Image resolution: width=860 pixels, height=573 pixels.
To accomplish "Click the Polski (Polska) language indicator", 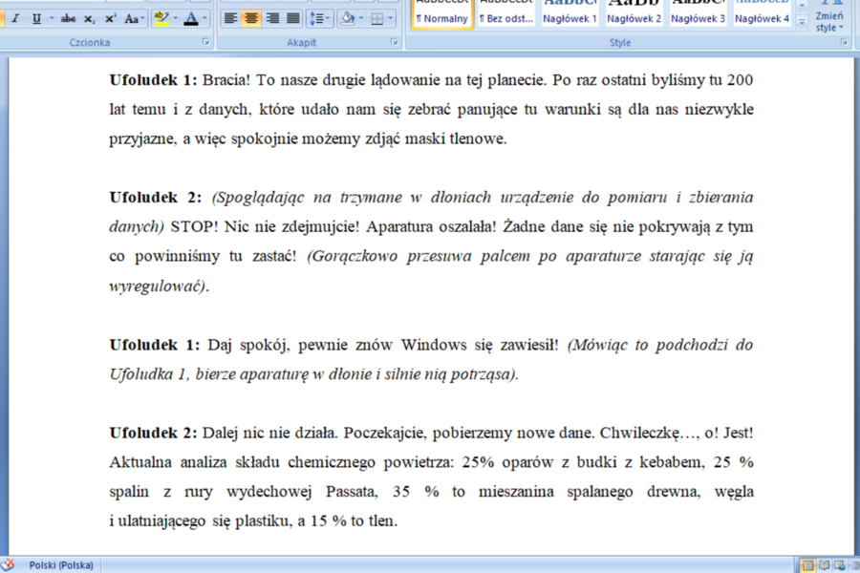I will [x=61, y=564].
